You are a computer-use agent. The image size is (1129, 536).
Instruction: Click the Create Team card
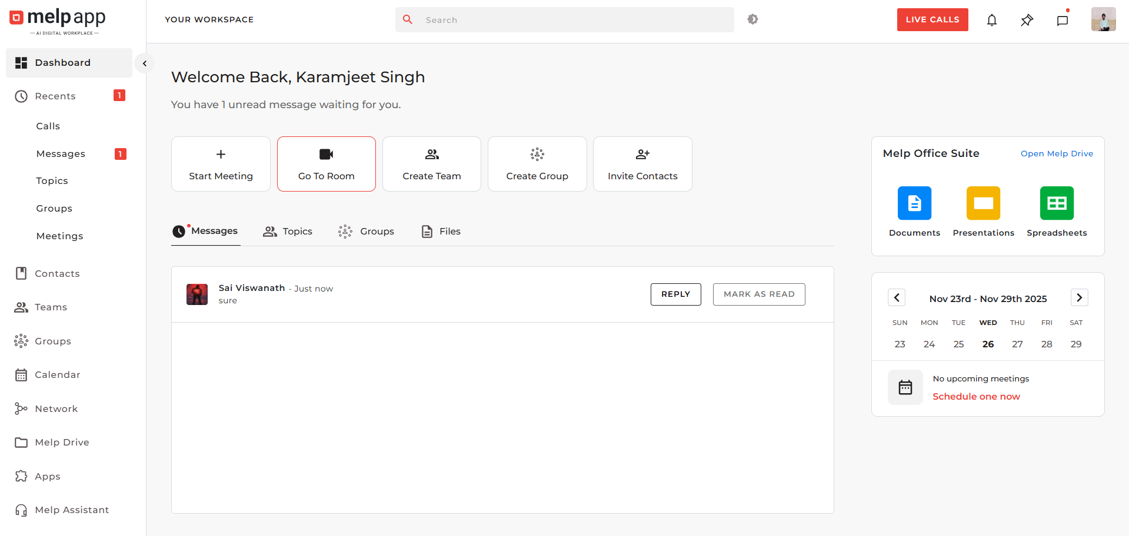[432, 164]
